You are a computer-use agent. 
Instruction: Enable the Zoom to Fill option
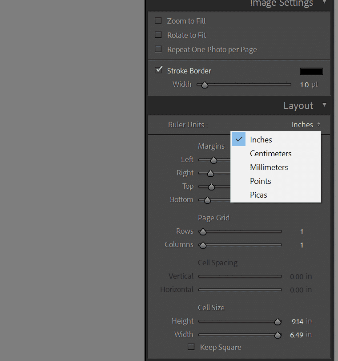pyautogui.click(x=158, y=20)
